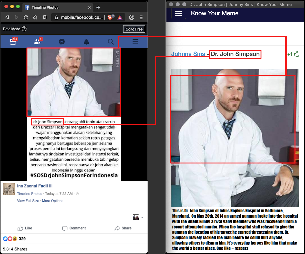Open the Know Your Meme hamburger menu
The width and height of the screenshot is (305, 254).
pyautogui.click(x=179, y=13)
